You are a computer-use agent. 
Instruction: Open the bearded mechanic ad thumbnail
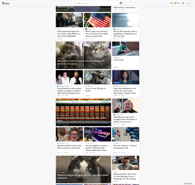click(x=125, y=163)
